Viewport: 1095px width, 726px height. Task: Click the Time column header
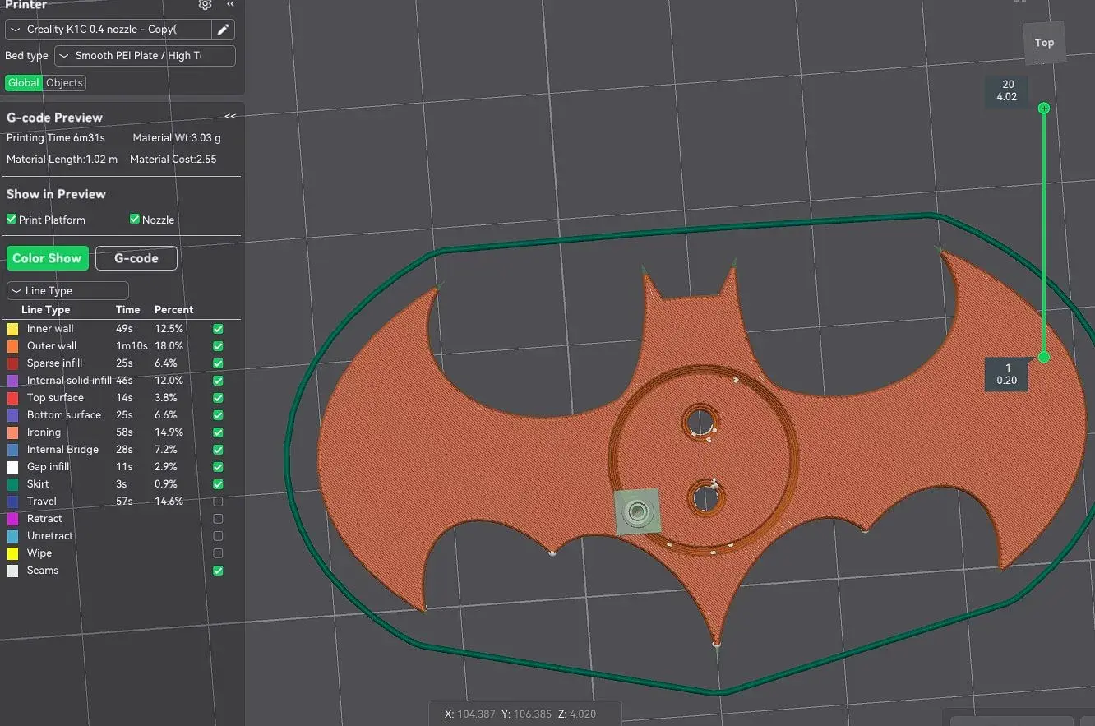pos(128,310)
